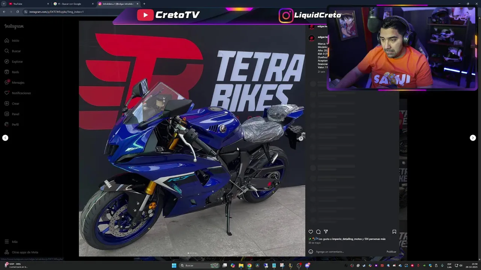Open imperio_detailing_motos liker profile
The width and height of the screenshot is (481, 270).
tap(347, 239)
